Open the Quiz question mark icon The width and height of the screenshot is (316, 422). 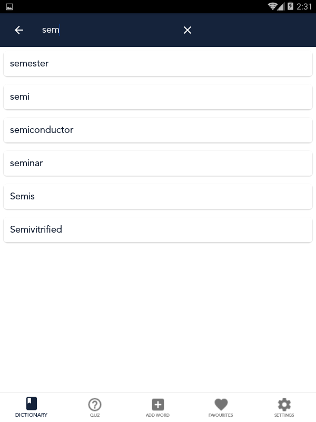click(x=95, y=405)
